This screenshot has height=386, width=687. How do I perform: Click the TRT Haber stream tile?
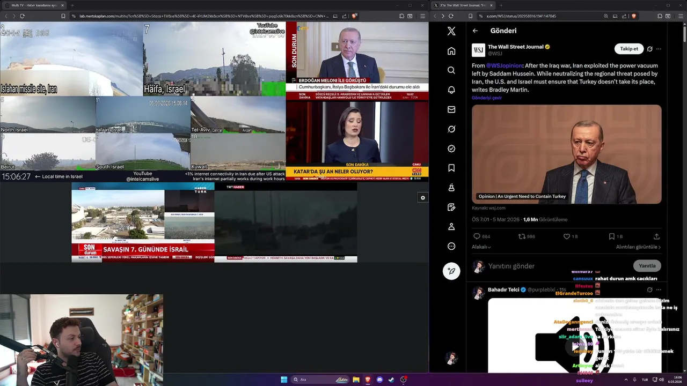tap(286, 222)
